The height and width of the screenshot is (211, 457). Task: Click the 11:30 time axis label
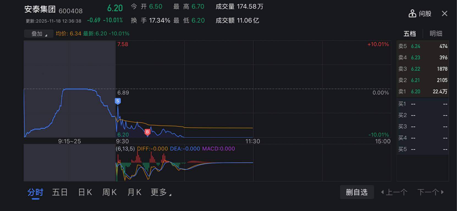click(x=253, y=141)
